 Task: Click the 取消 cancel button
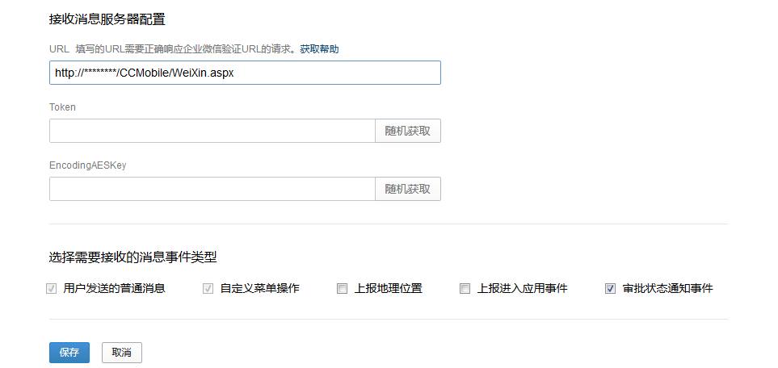pyautogui.click(x=121, y=353)
